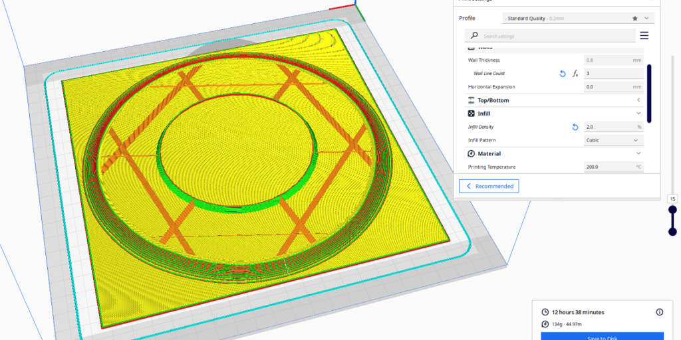Click the star icon in the Profile selector
Image resolution: width=681 pixels, height=340 pixels.
pos(635,18)
